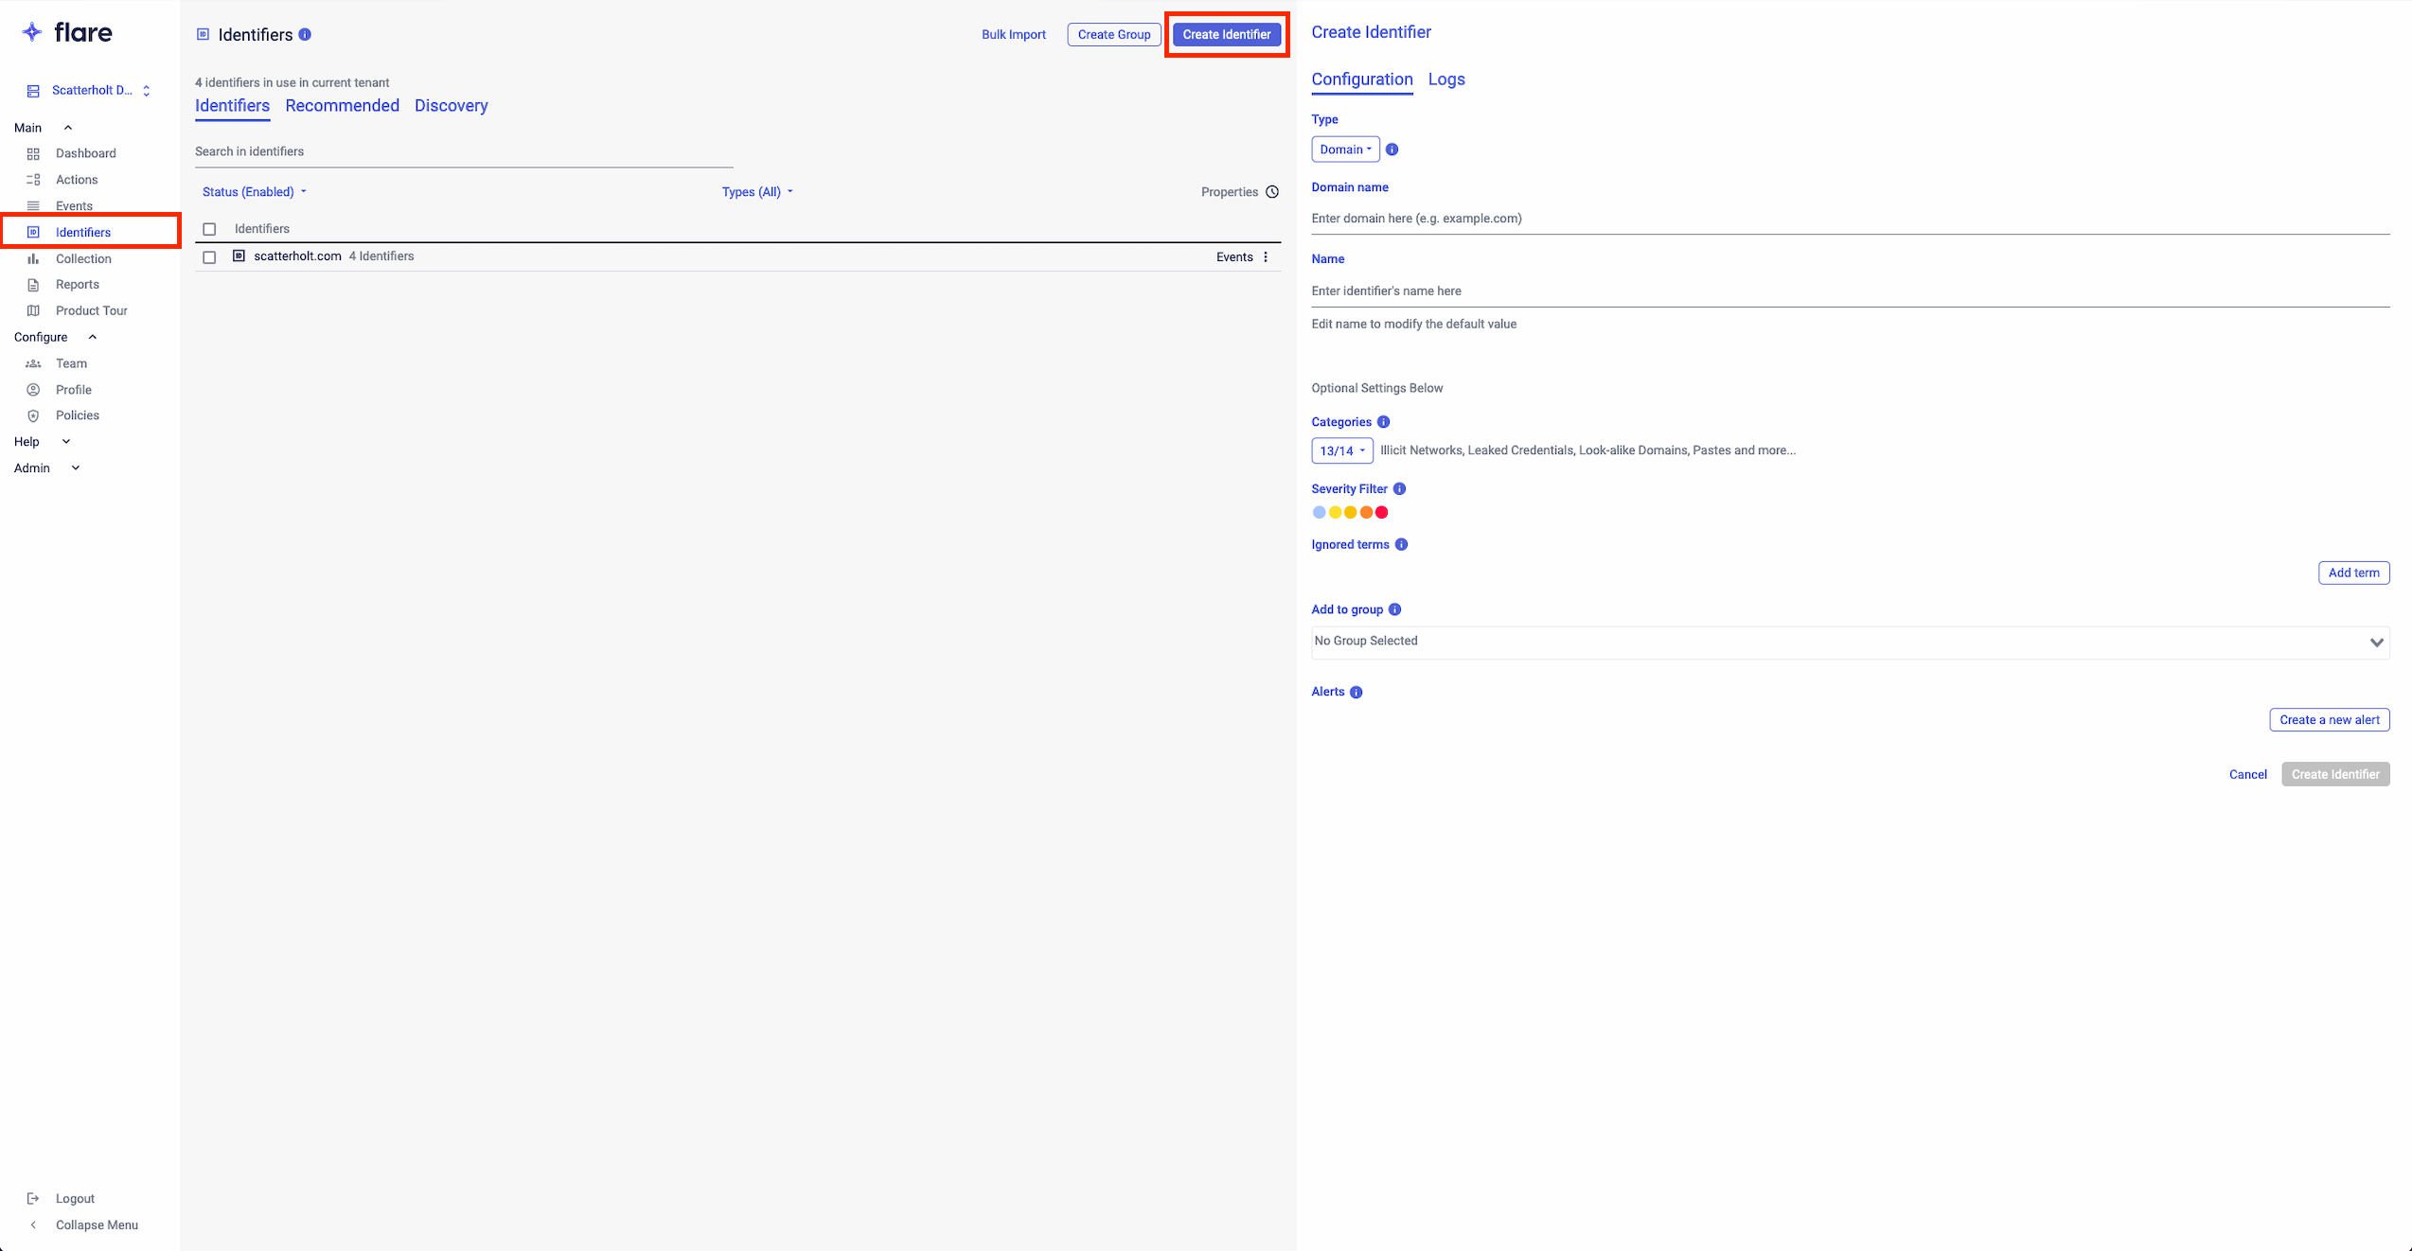Click the flare logo
The height and width of the screenshot is (1251, 2412).
click(66, 31)
